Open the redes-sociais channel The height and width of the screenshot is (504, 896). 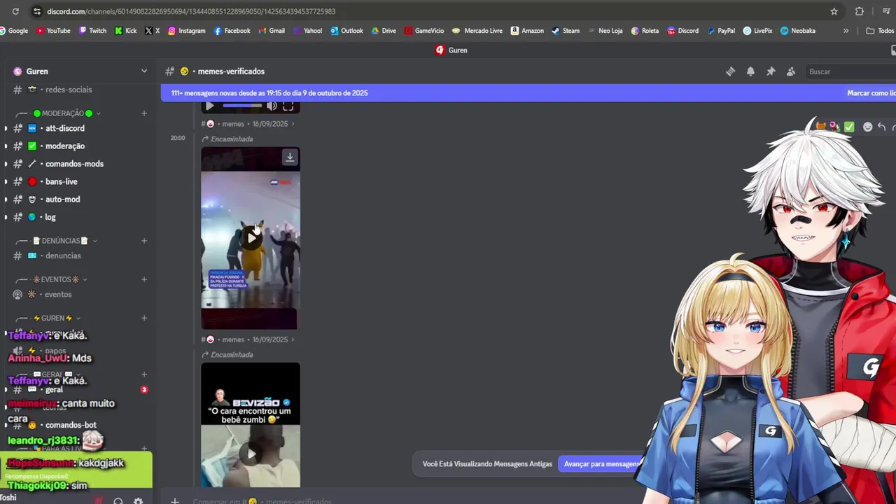(x=79, y=90)
